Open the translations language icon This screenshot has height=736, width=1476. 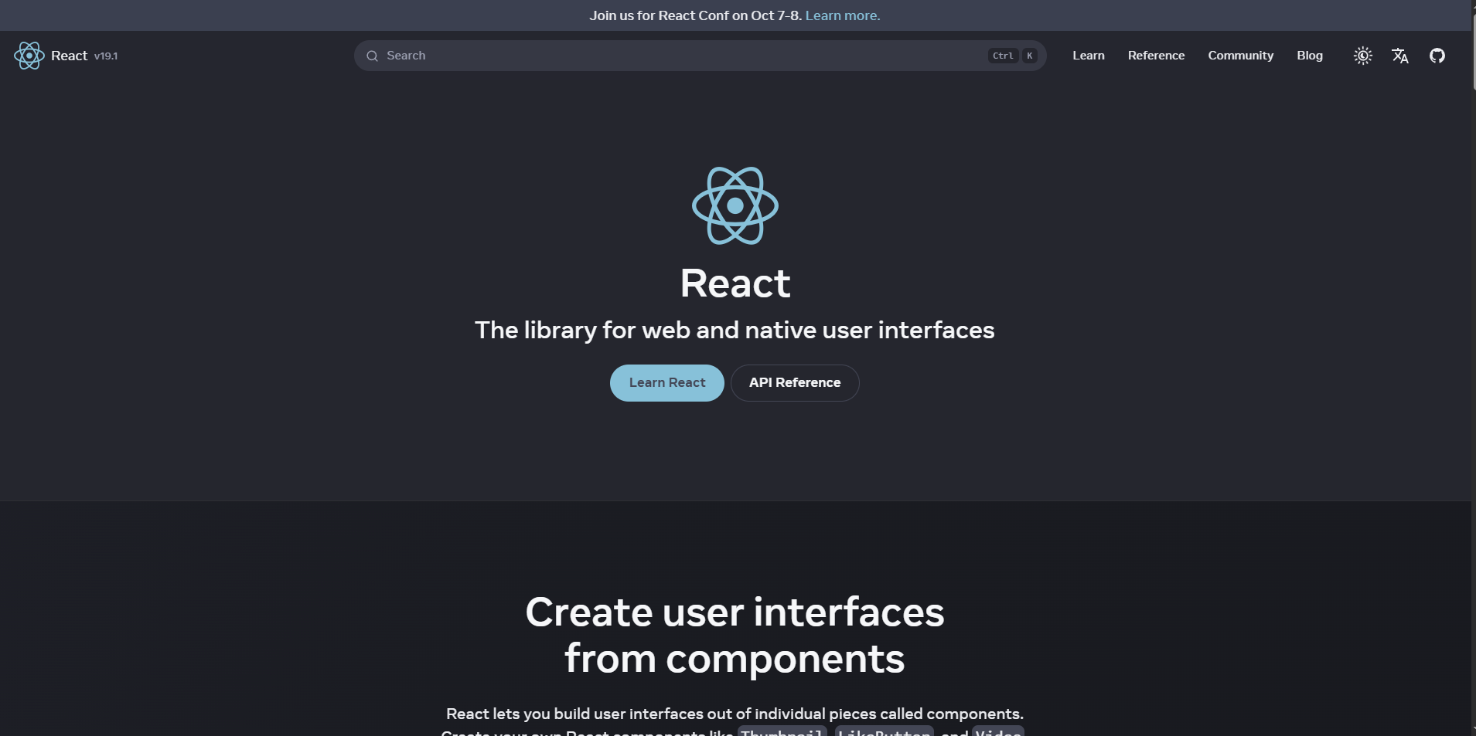[1400, 56]
